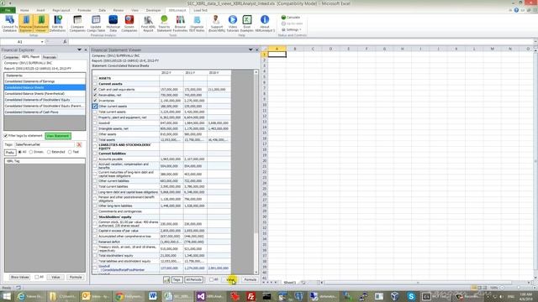This screenshot has width=538, height=302.
Task: Open Financial Explorer pane options dropdown
Action: 79,50
